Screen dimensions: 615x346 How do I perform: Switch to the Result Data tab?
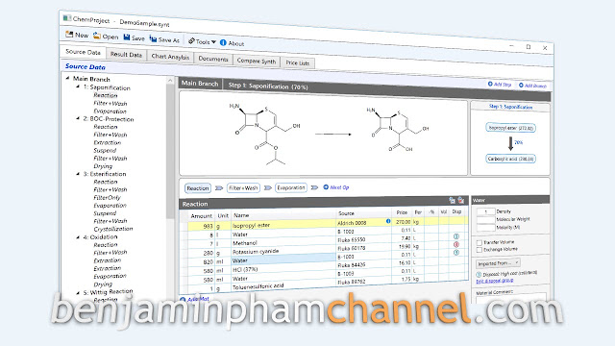pos(126,55)
